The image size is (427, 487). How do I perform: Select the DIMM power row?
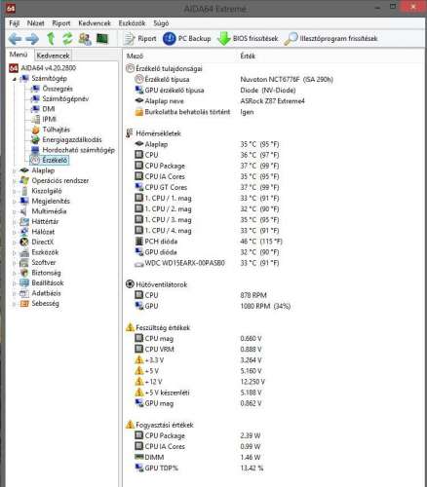[x=198, y=457]
